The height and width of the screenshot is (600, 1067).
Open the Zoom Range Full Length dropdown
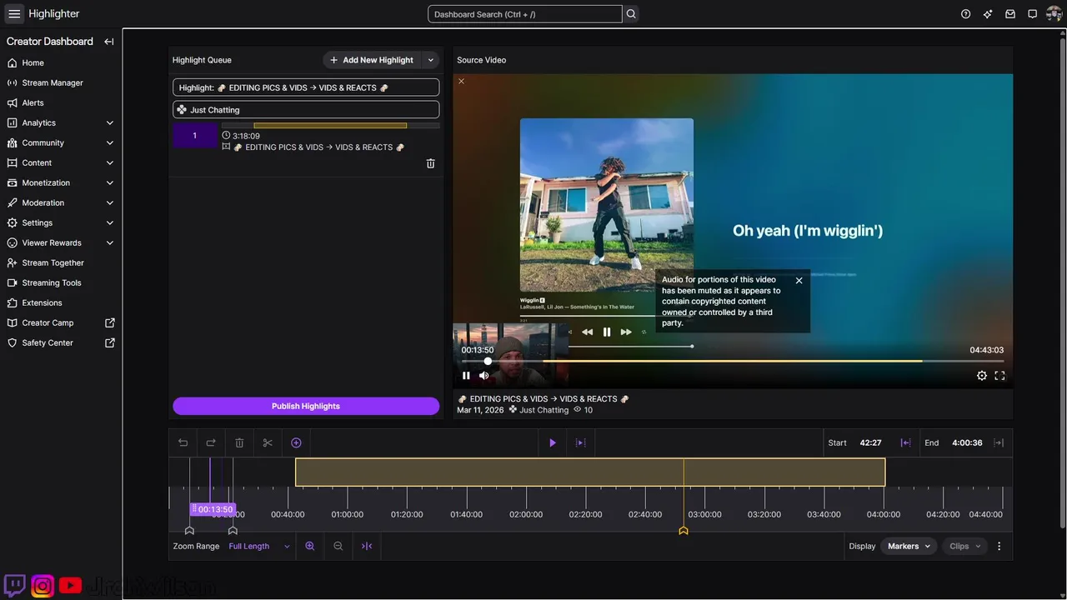259,546
